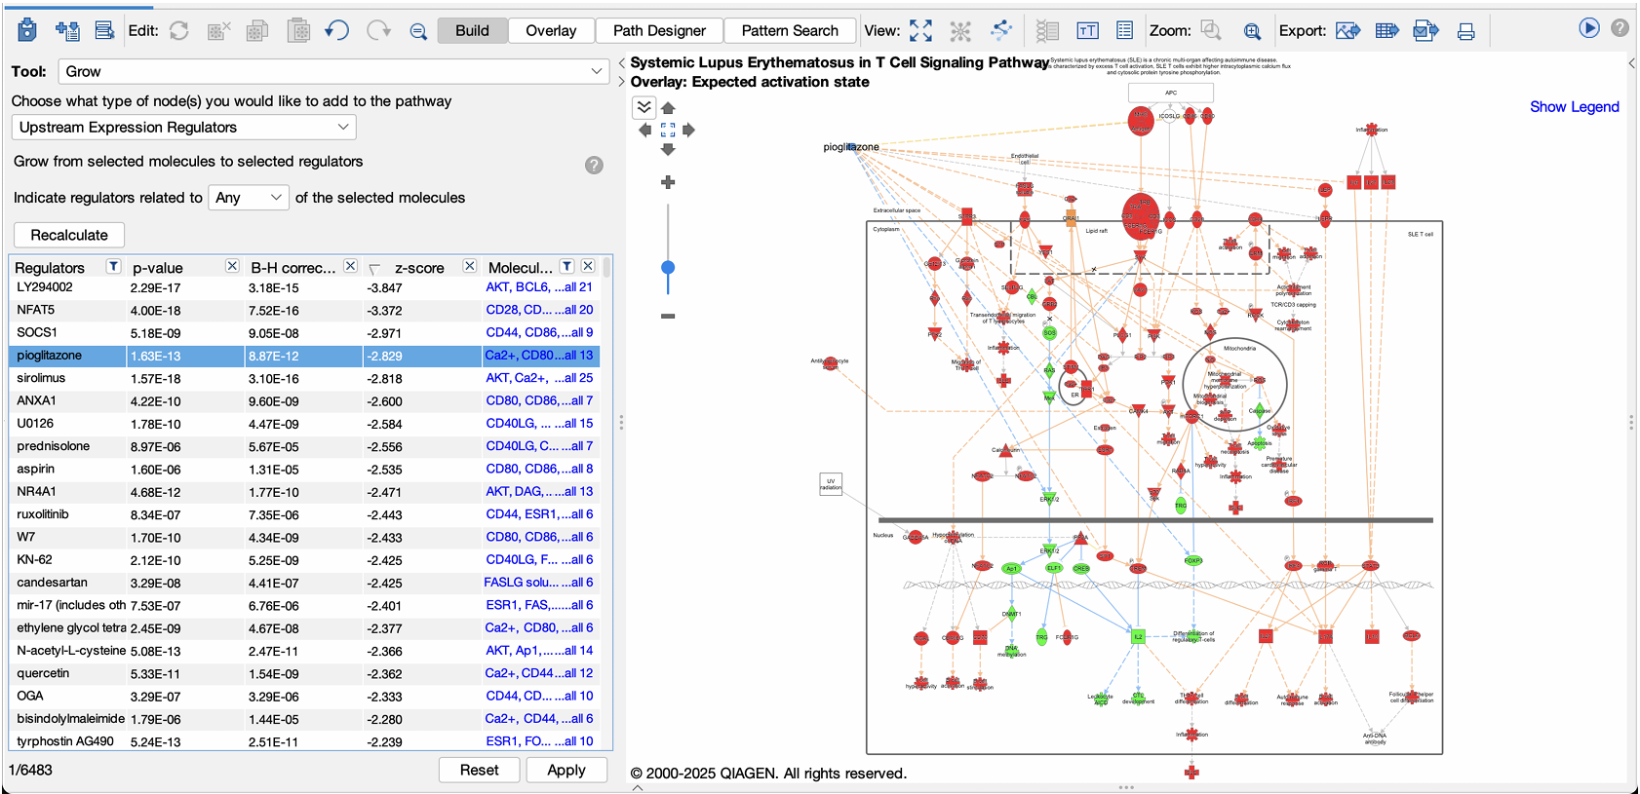Open the Pattern Search tab

[790, 30]
